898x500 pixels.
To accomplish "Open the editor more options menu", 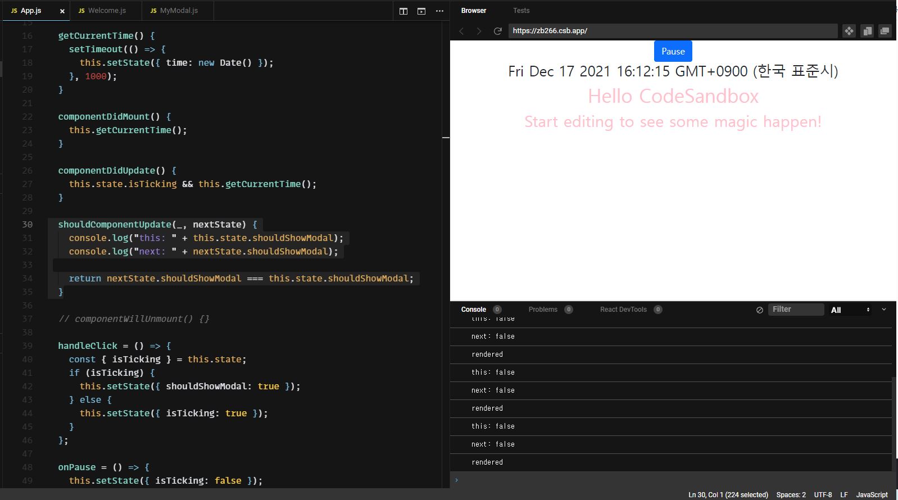I will [x=439, y=11].
